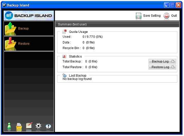Open the green user profile icon
Image resolution: width=184 pixels, height=136 pixels.
(9, 127)
